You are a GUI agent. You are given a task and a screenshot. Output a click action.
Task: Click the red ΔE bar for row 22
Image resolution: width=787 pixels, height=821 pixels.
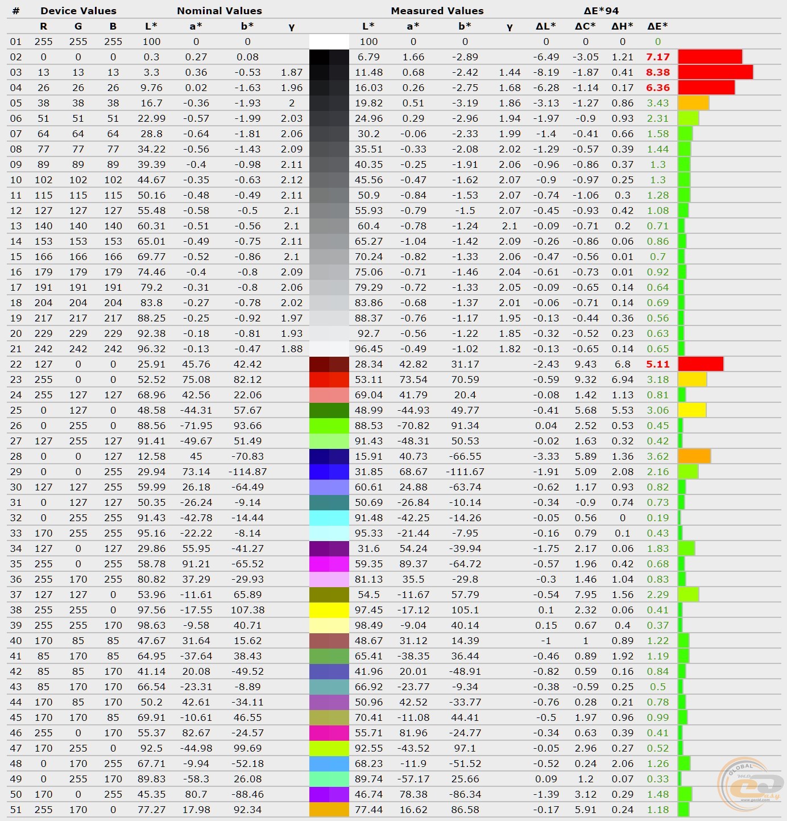click(x=701, y=364)
